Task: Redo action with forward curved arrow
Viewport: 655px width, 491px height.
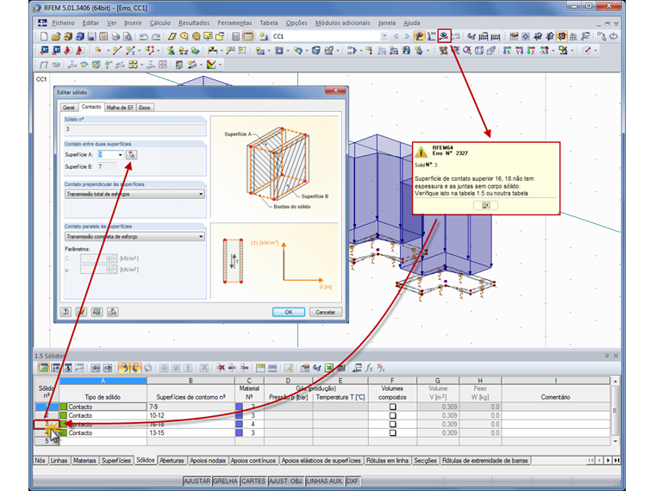Action: click(156, 37)
